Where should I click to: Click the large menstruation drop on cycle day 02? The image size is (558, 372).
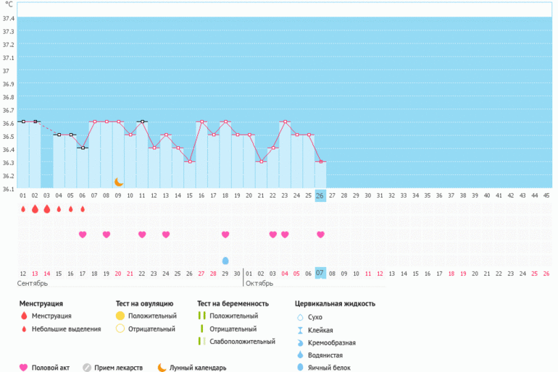[x=35, y=209]
